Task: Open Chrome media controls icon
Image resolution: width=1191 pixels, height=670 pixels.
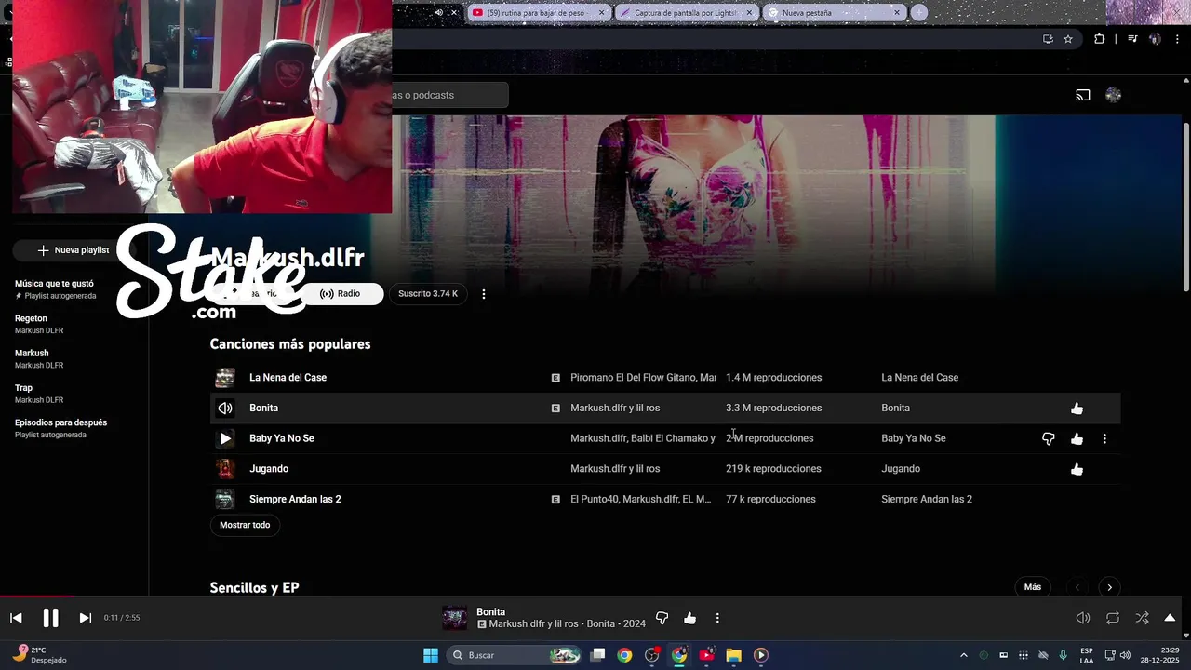Action: [1132, 39]
